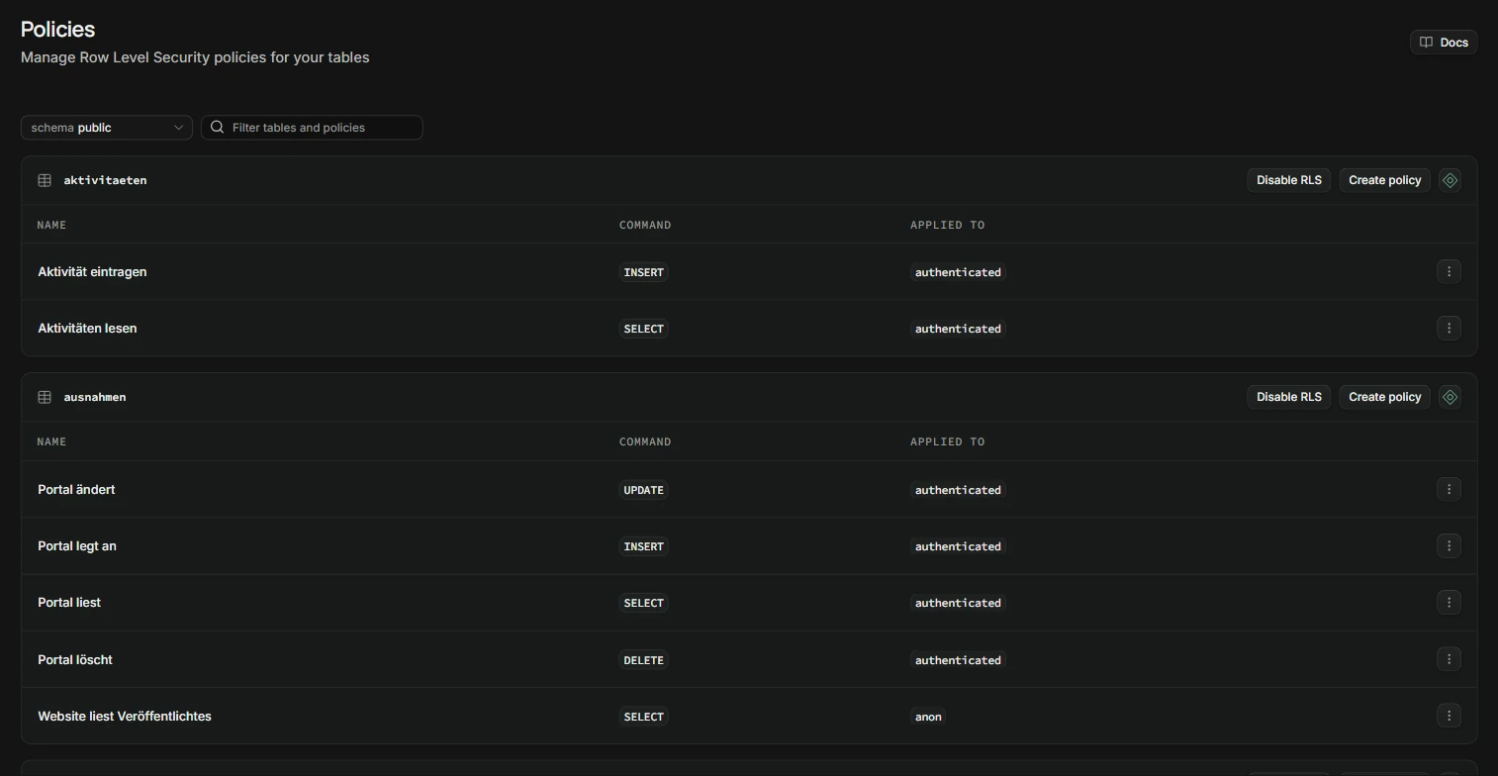The image size is (1498, 776).
Task: Click the SELECT badge for Aktivitäten lesen
Action: (x=644, y=329)
